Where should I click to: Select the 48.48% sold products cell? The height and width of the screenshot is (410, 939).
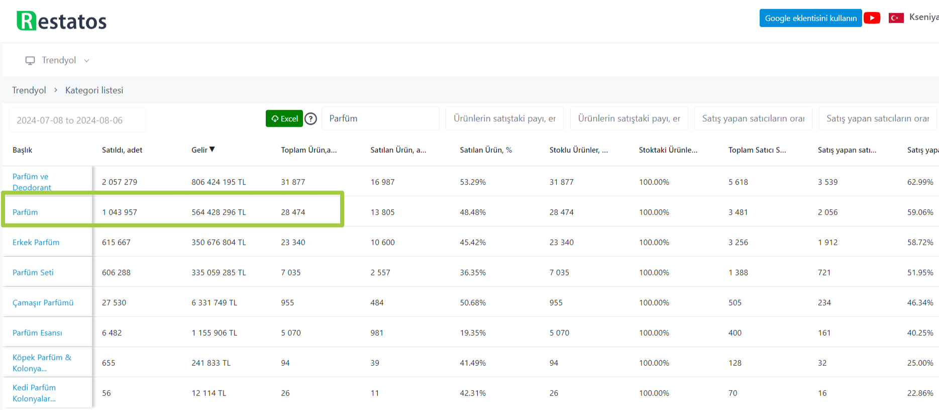point(473,212)
